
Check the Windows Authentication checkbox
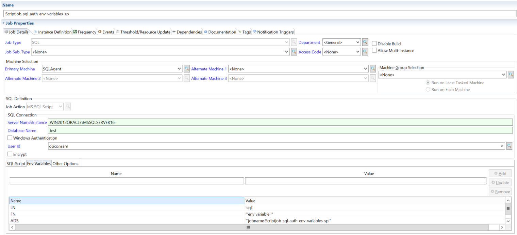[x=10, y=138]
